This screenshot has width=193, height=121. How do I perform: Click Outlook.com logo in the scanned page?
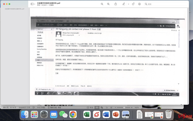tap(48, 25)
